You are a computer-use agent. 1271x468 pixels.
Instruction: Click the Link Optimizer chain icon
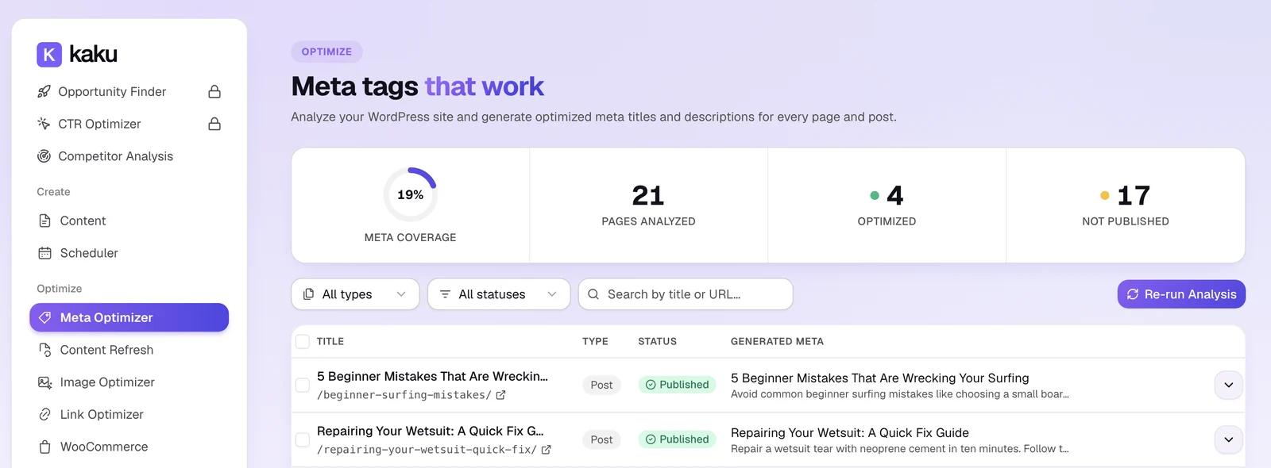45,414
